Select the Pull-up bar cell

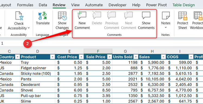tap(38, 96)
